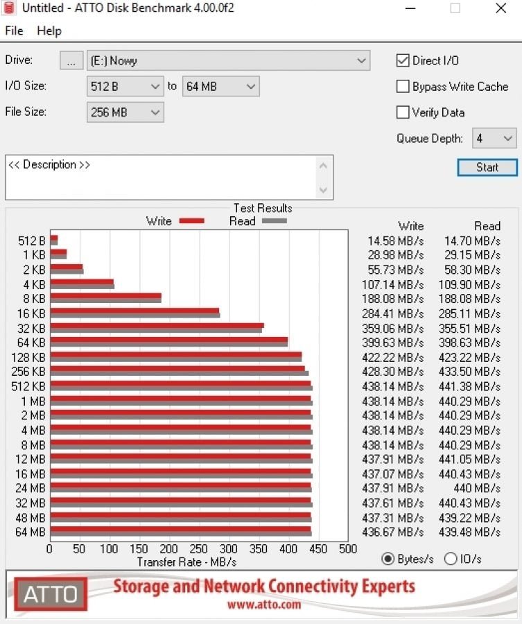This screenshot has width=522, height=624.
Task: Click the 4 KB row label
Action: tap(34, 284)
